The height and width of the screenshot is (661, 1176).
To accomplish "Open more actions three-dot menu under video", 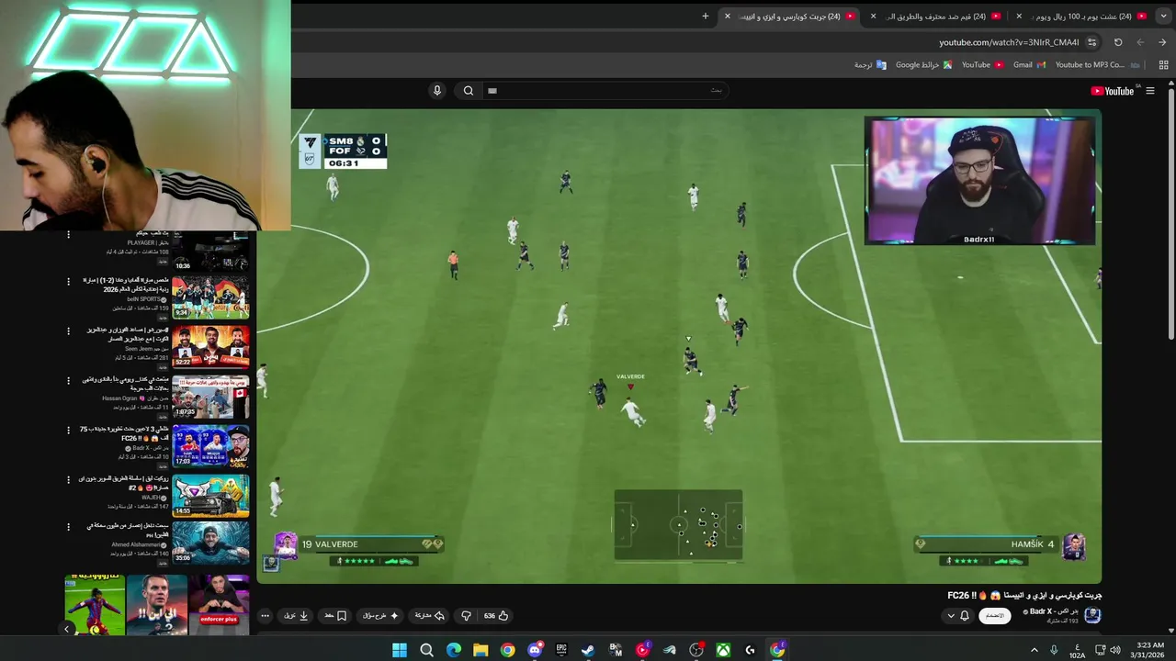I will (266, 616).
